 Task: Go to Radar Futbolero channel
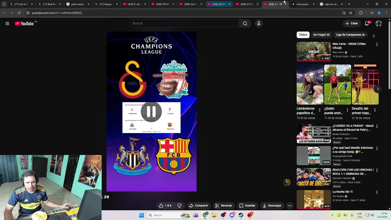click(x=341, y=134)
